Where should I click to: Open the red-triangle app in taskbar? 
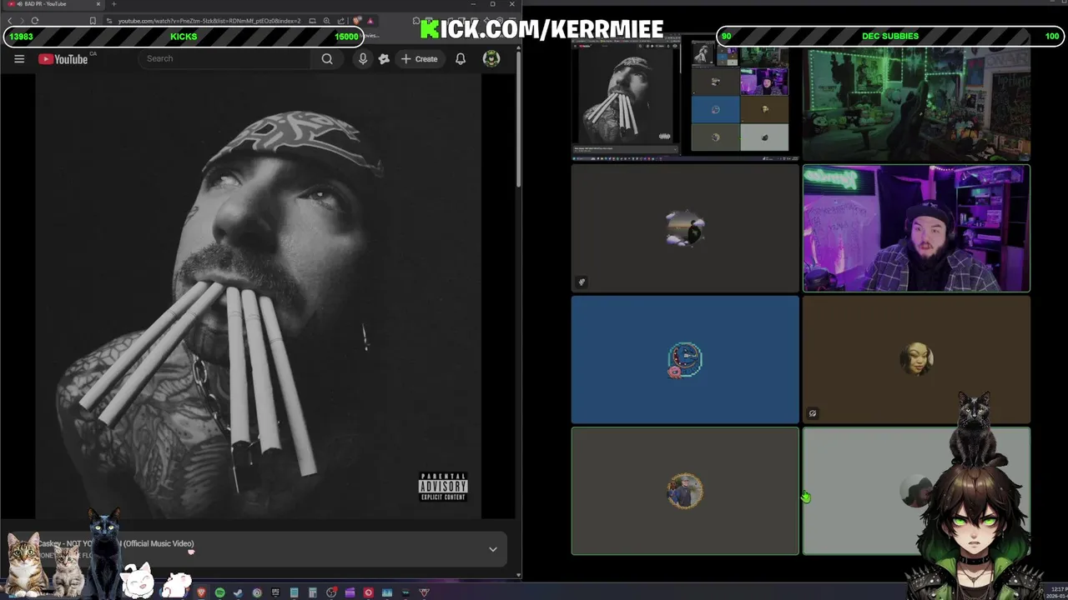click(x=424, y=592)
